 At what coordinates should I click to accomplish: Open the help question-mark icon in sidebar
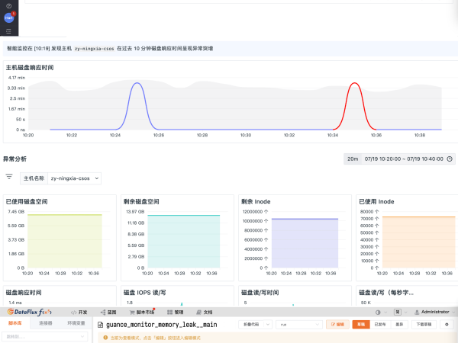[x=8, y=6]
